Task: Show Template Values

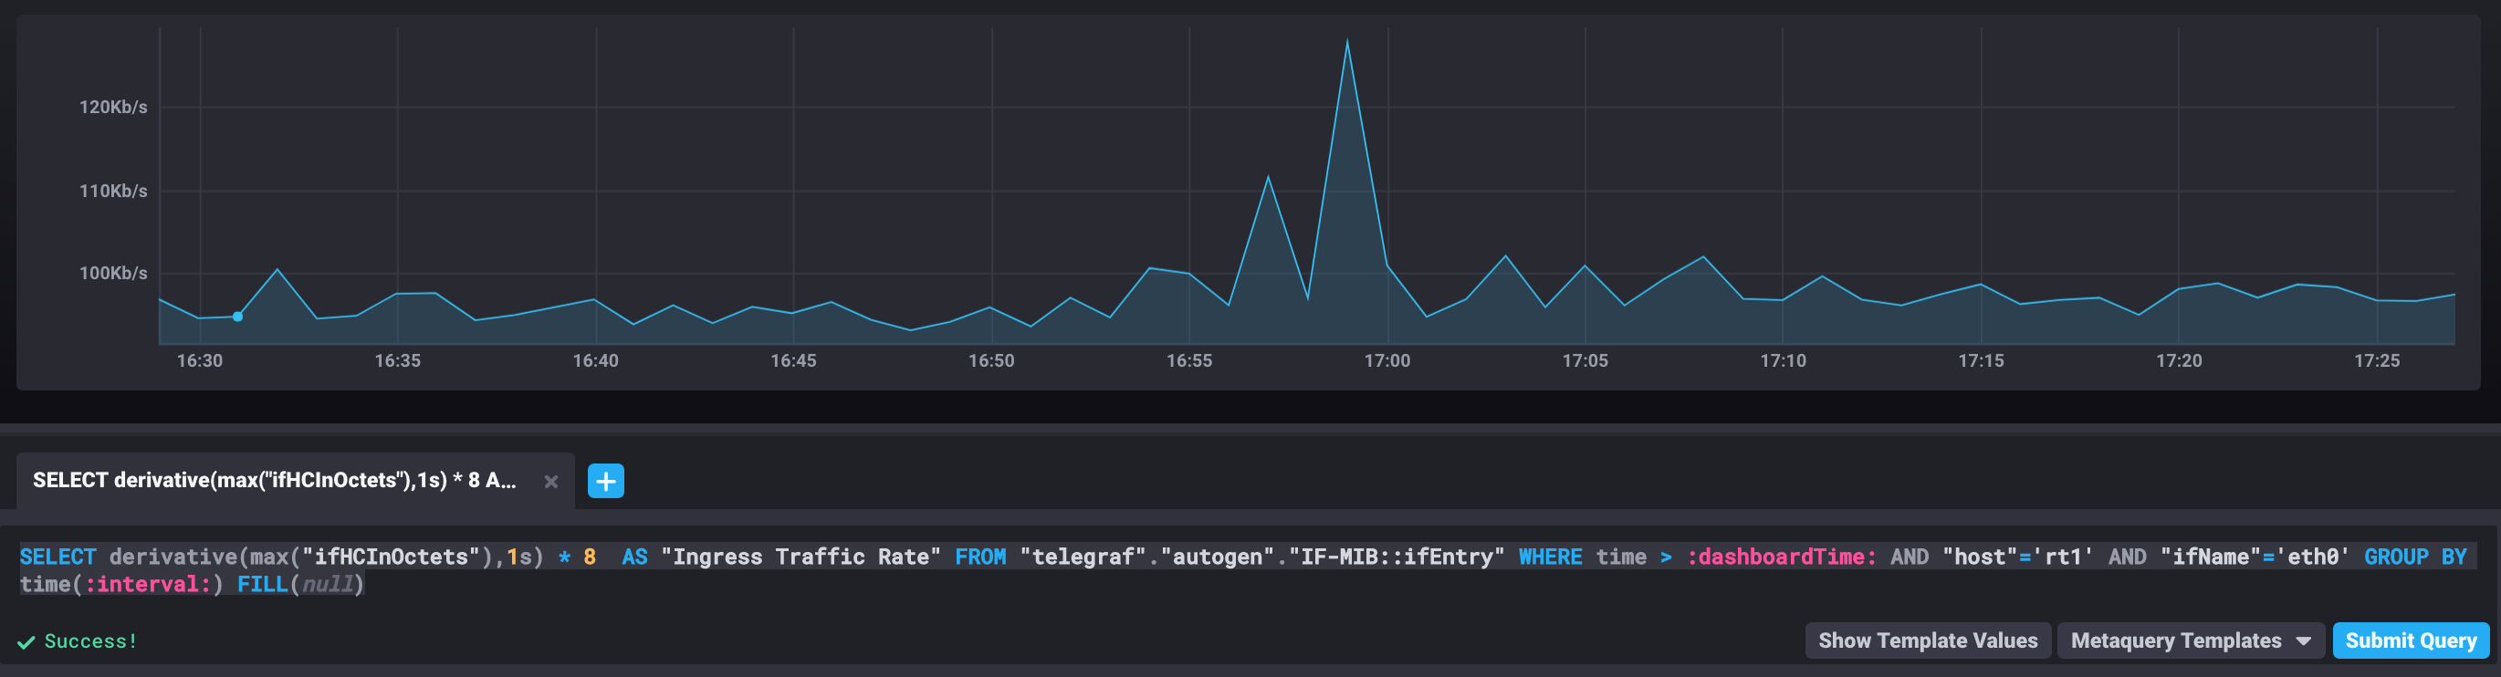Action: 1927,641
